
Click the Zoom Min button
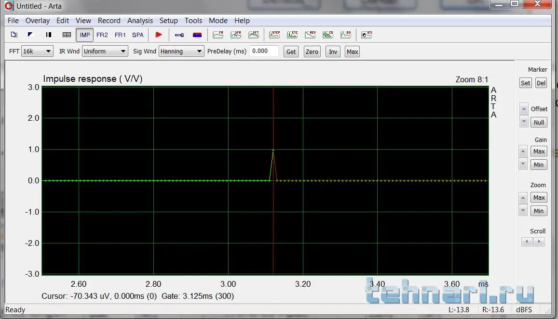pyautogui.click(x=539, y=211)
